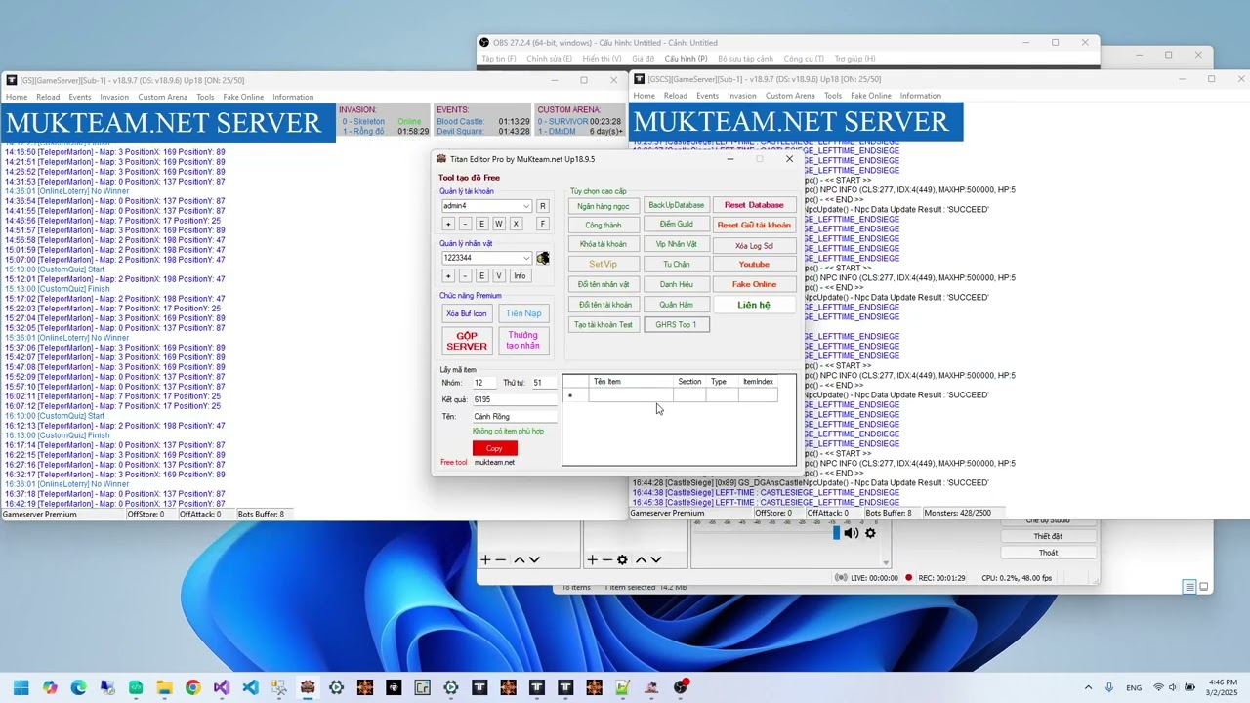Open Visual Studio purple icon in taskbar
The height and width of the screenshot is (703, 1250).
[222, 687]
